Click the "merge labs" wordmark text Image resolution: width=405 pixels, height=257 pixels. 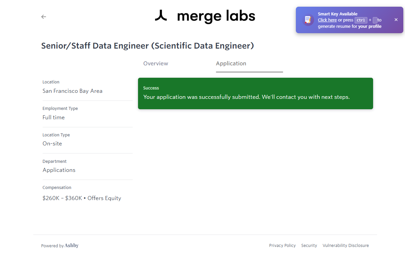point(216,16)
